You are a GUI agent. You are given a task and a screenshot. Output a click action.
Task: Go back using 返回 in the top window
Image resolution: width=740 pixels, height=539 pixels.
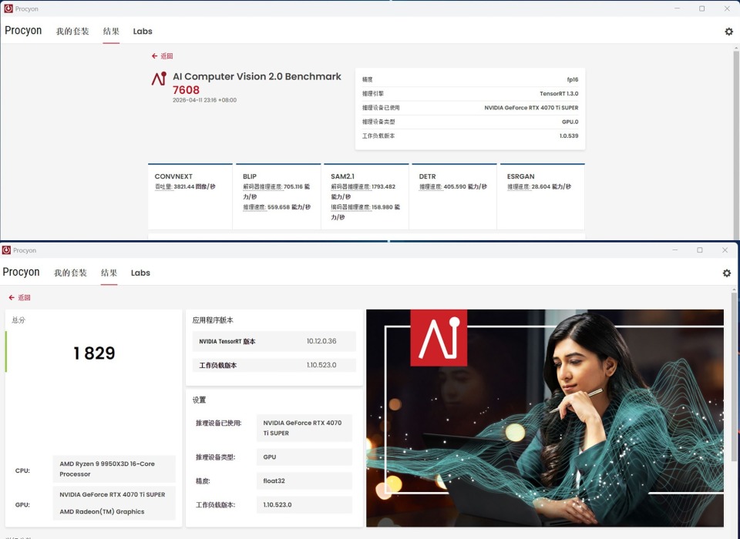(162, 55)
